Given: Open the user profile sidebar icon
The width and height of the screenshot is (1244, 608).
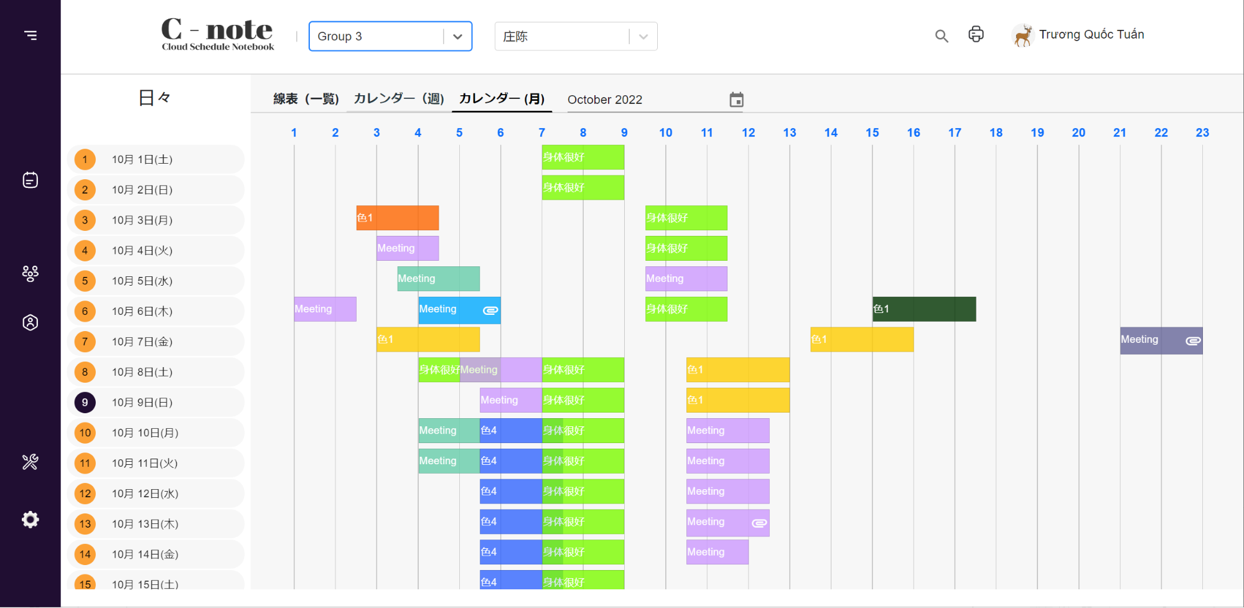Looking at the screenshot, I should tap(30, 322).
